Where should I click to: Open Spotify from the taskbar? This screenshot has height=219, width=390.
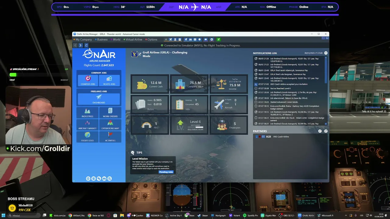250,215
